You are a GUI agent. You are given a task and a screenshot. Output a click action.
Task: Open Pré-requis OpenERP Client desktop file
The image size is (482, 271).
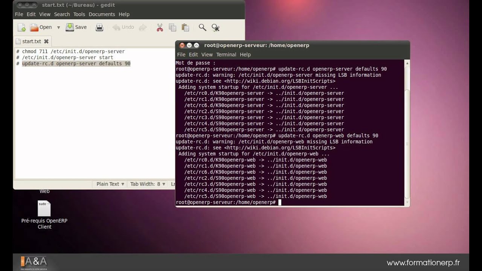pos(44,215)
